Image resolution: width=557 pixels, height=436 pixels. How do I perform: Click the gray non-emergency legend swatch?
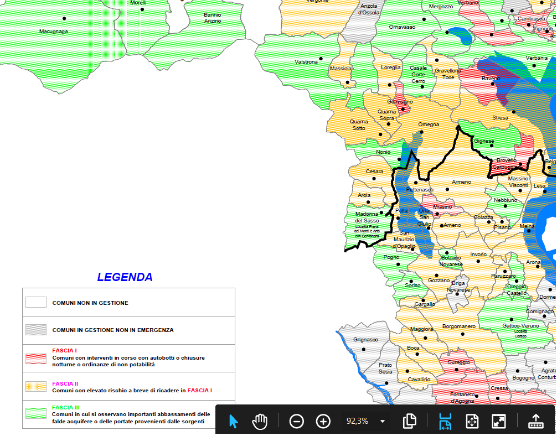[x=36, y=330]
